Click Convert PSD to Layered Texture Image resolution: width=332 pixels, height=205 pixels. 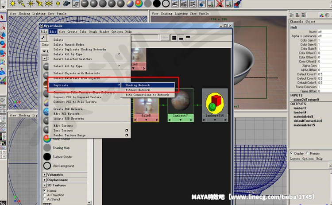[77, 97]
